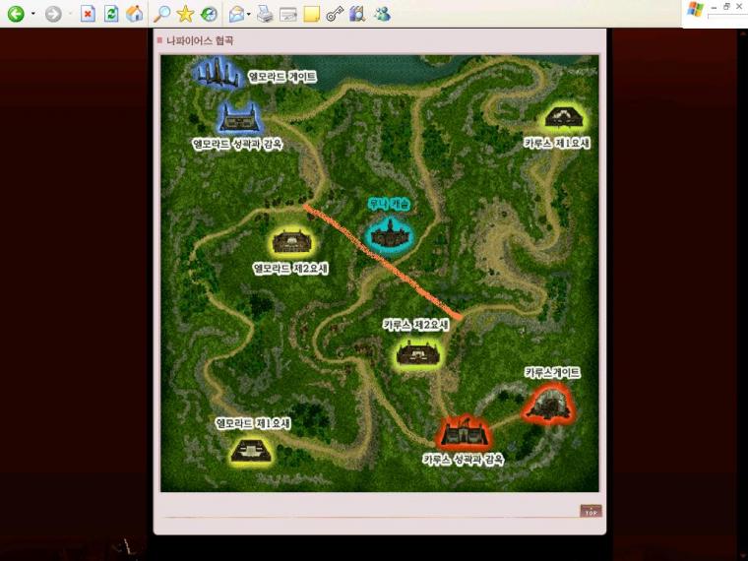Click the 엘모라드 제2요새 label
The height and width of the screenshot is (561, 748).
[290, 269]
